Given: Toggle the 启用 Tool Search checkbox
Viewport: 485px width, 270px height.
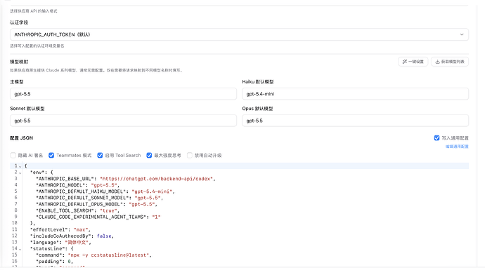Looking at the screenshot, I should (100, 155).
